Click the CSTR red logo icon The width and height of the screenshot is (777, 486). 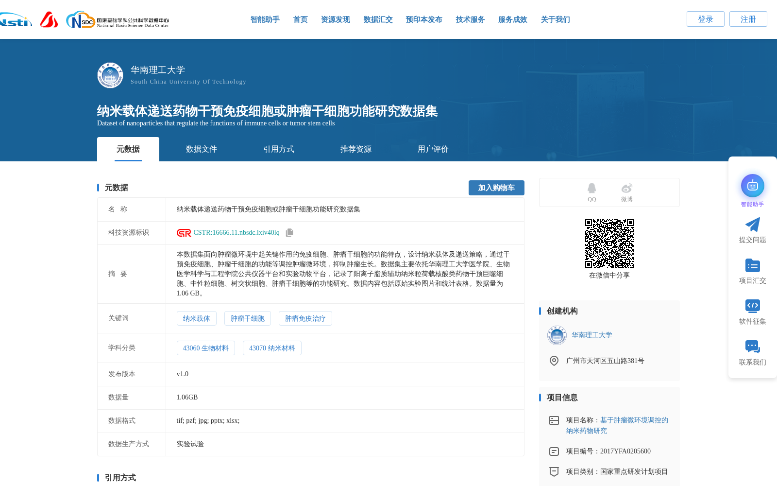184,233
